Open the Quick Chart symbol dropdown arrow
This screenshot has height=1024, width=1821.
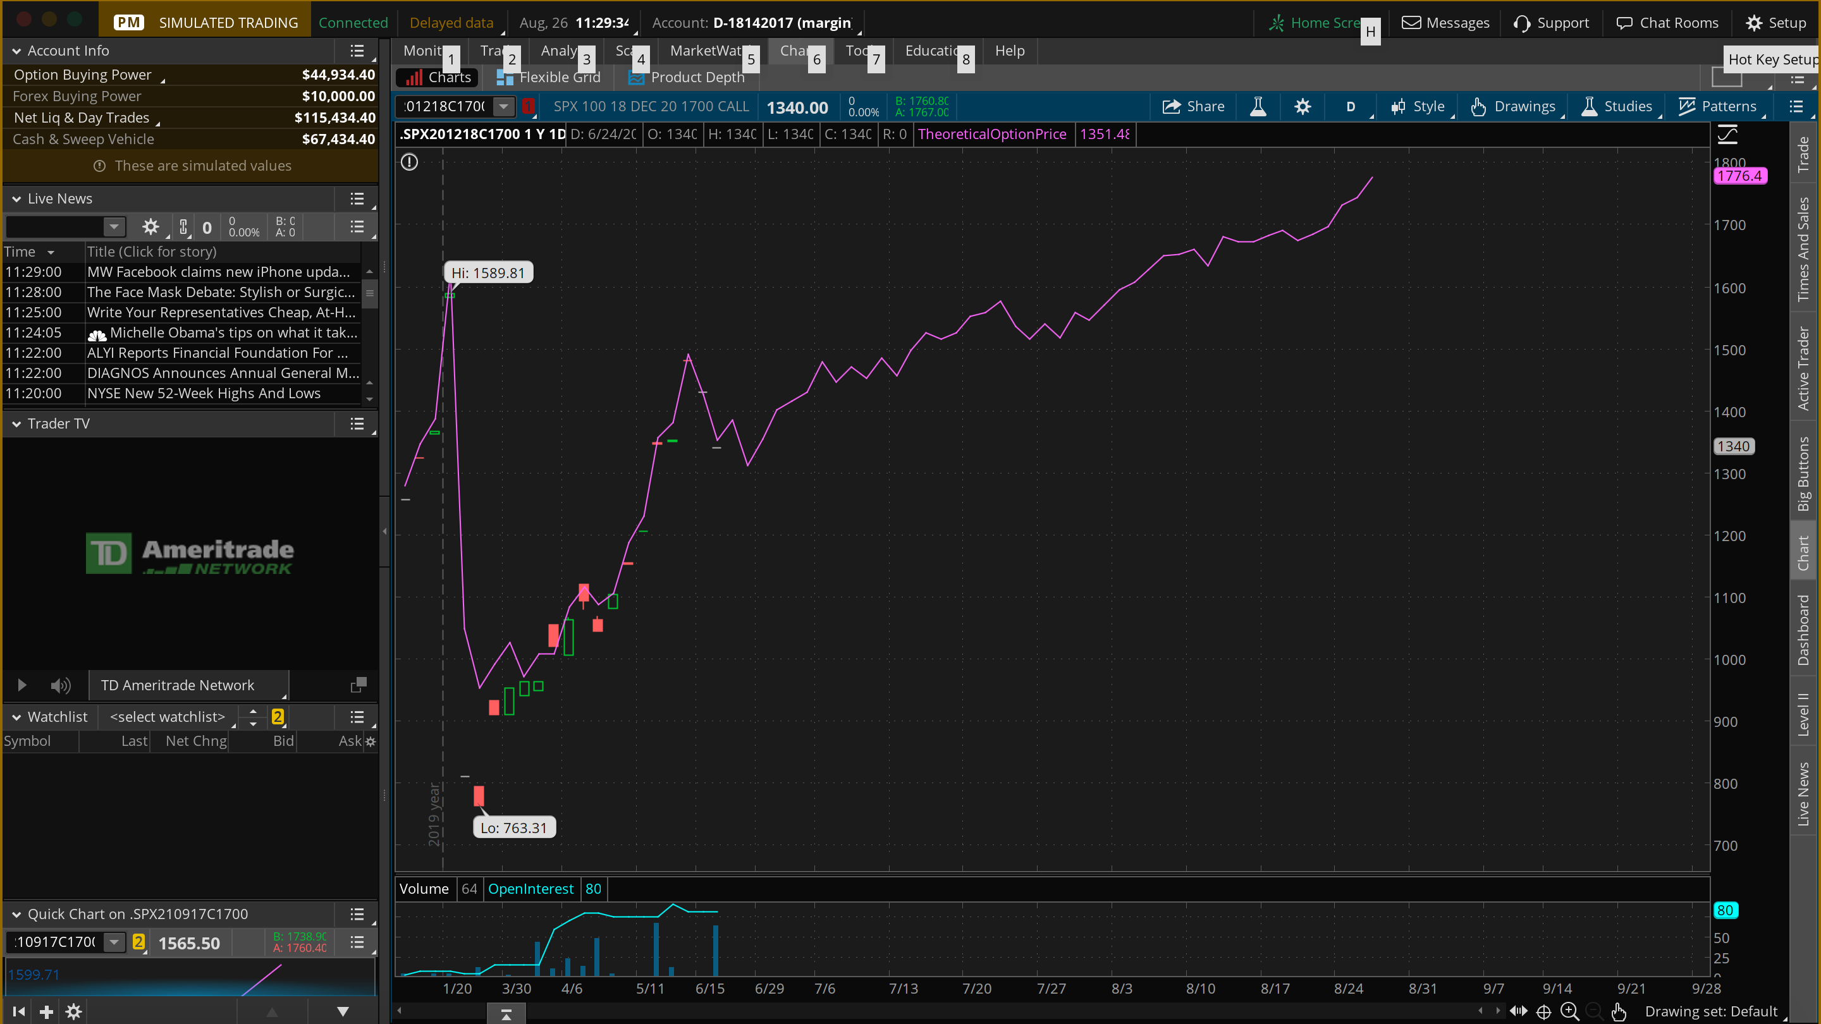tap(113, 942)
